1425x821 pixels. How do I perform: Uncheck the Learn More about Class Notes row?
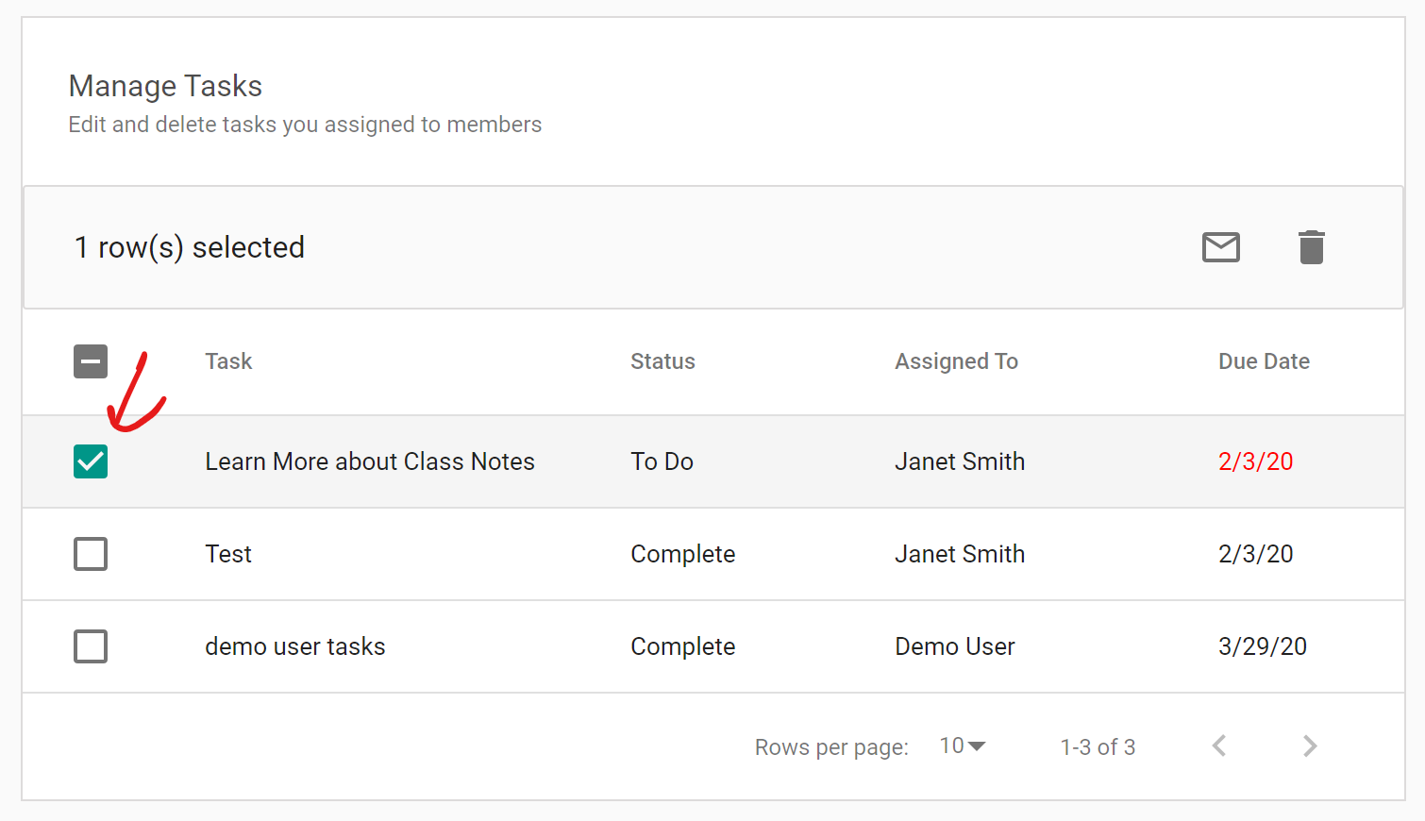[x=91, y=461]
